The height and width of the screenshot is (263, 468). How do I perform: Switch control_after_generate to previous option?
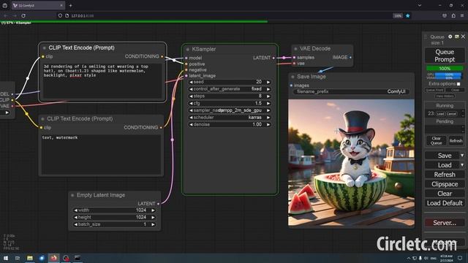point(191,89)
